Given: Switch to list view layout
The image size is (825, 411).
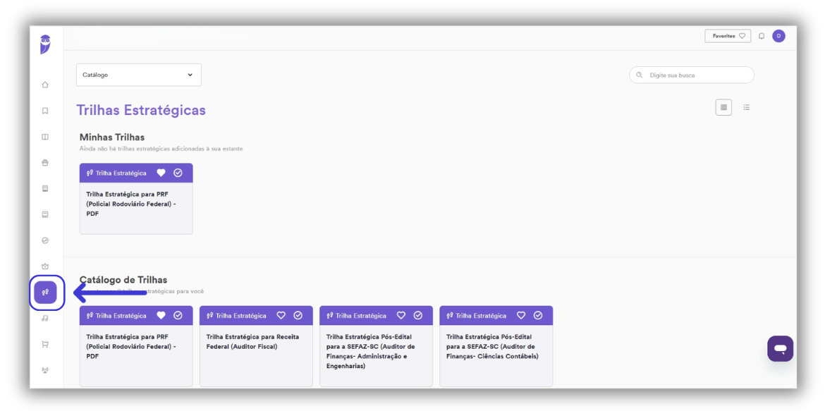Looking at the screenshot, I should [x=746, y=107].
